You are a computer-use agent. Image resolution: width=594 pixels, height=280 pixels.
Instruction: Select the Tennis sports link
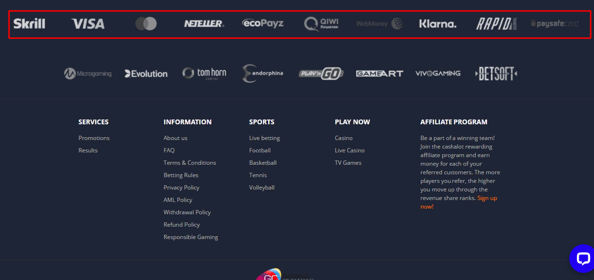coord(258,175)
